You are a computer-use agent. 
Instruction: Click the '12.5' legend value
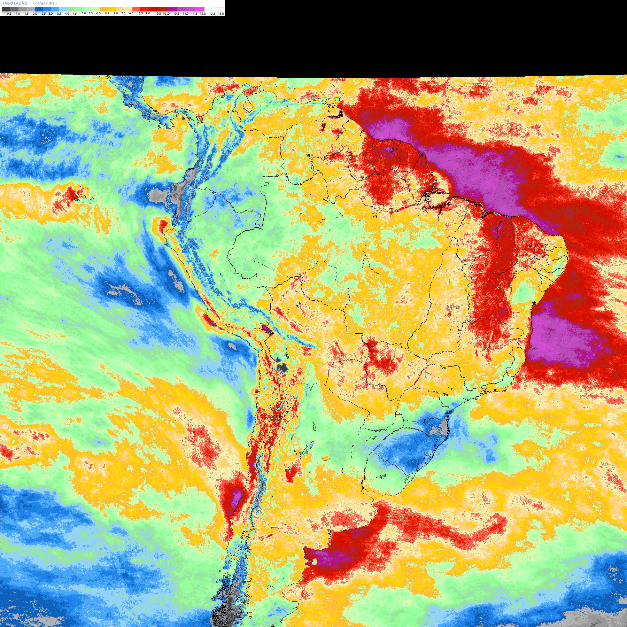point(212,14)
